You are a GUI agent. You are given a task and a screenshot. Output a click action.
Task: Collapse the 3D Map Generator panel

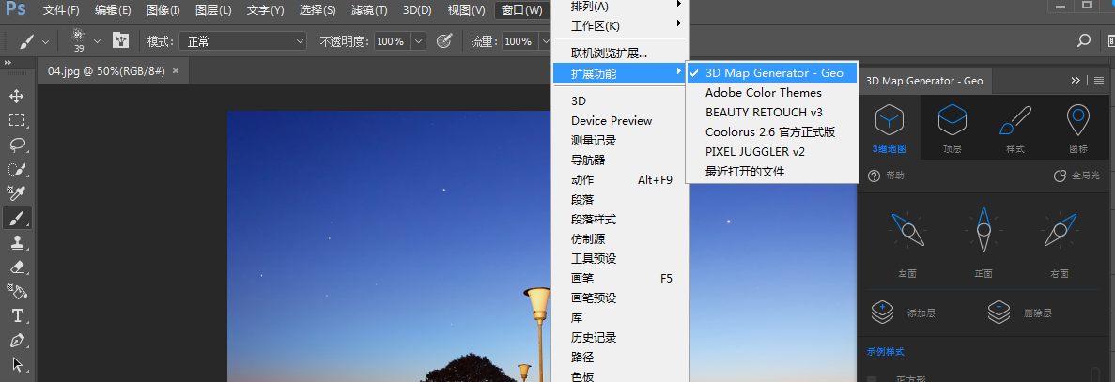pos(1076,80)
